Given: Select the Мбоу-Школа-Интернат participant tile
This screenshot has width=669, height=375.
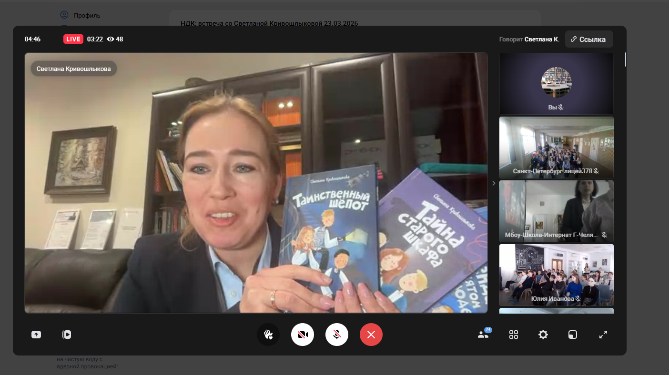Looking at the screenshot, I should (556, 211).
